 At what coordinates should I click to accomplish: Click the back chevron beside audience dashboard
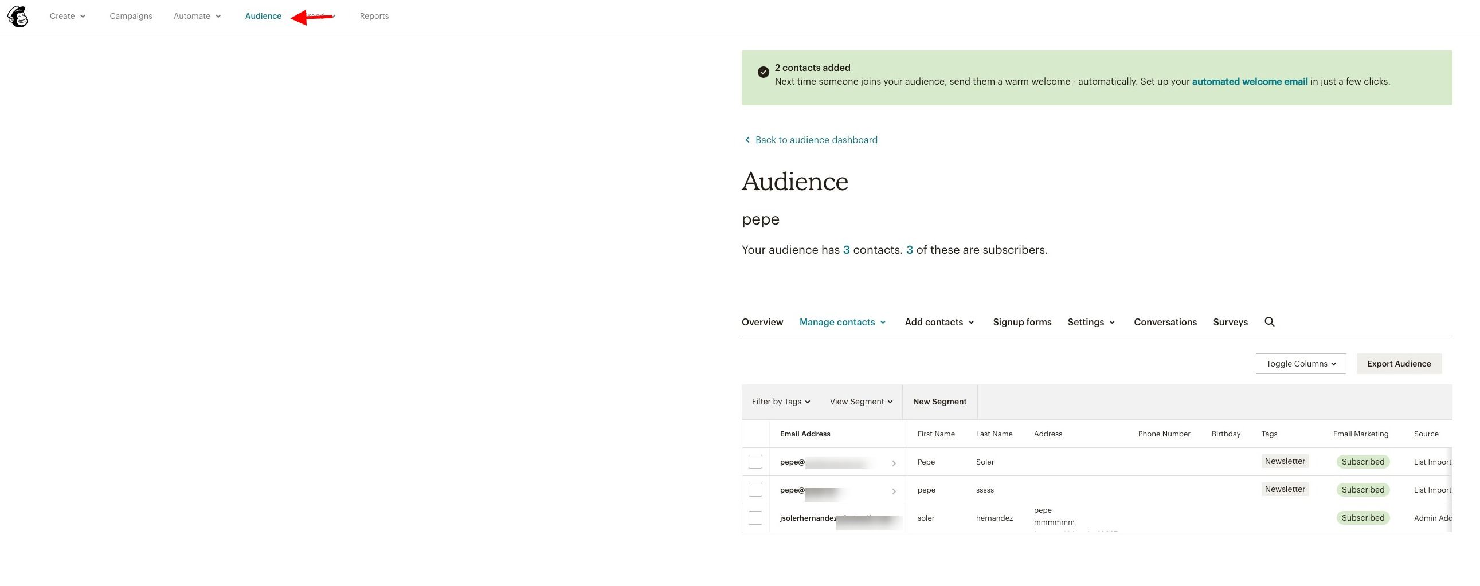coord(747,140)
